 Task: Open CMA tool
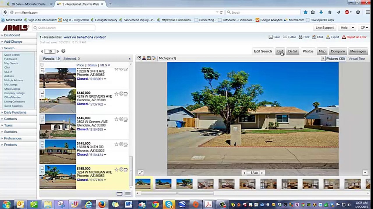point(318,37)
